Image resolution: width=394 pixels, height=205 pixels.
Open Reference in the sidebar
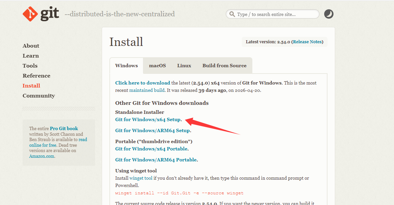tap(37, 76)
